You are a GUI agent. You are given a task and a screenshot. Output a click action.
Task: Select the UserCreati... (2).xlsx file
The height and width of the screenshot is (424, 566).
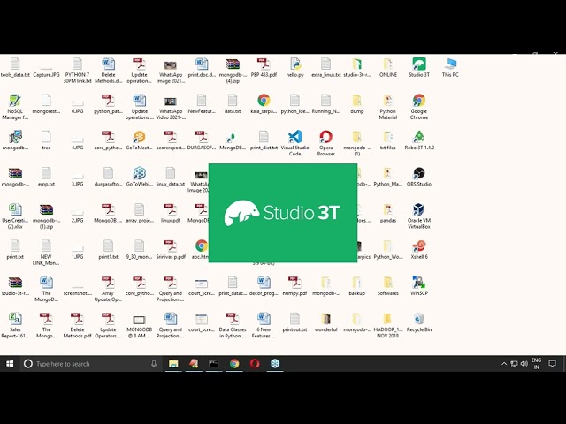(x=15, y=216)
